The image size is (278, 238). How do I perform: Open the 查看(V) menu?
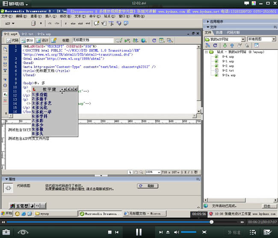pos(36,16)
